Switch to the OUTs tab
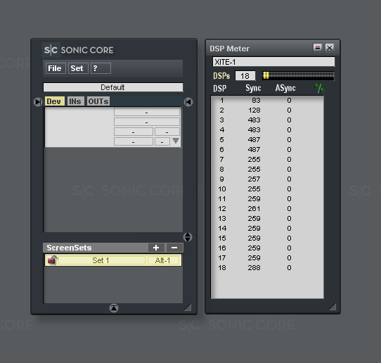The width and height of the screenshot is (381, 363). (98, 101)
